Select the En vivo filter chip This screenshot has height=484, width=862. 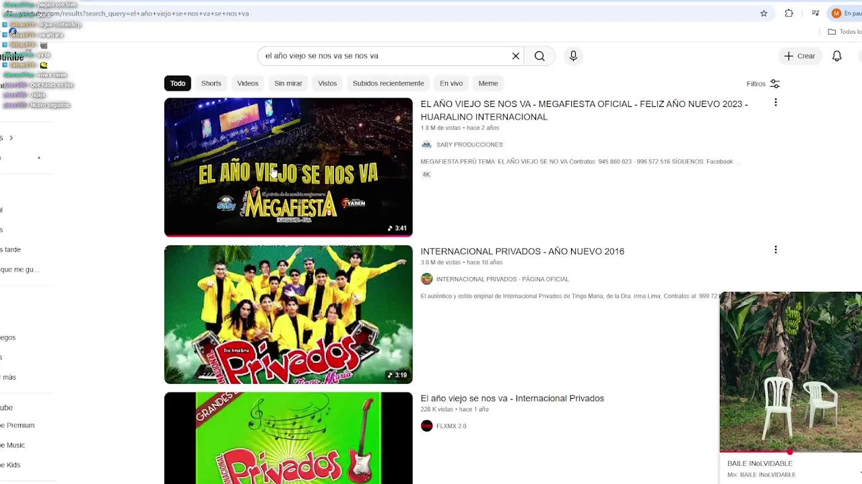pyautogui.click(x=451, y=83)
